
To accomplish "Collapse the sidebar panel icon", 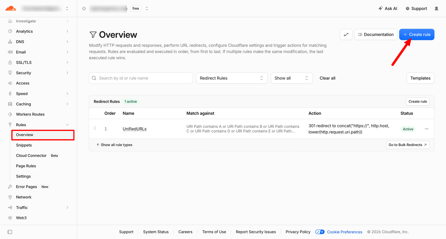I will [x=10, y=232].
